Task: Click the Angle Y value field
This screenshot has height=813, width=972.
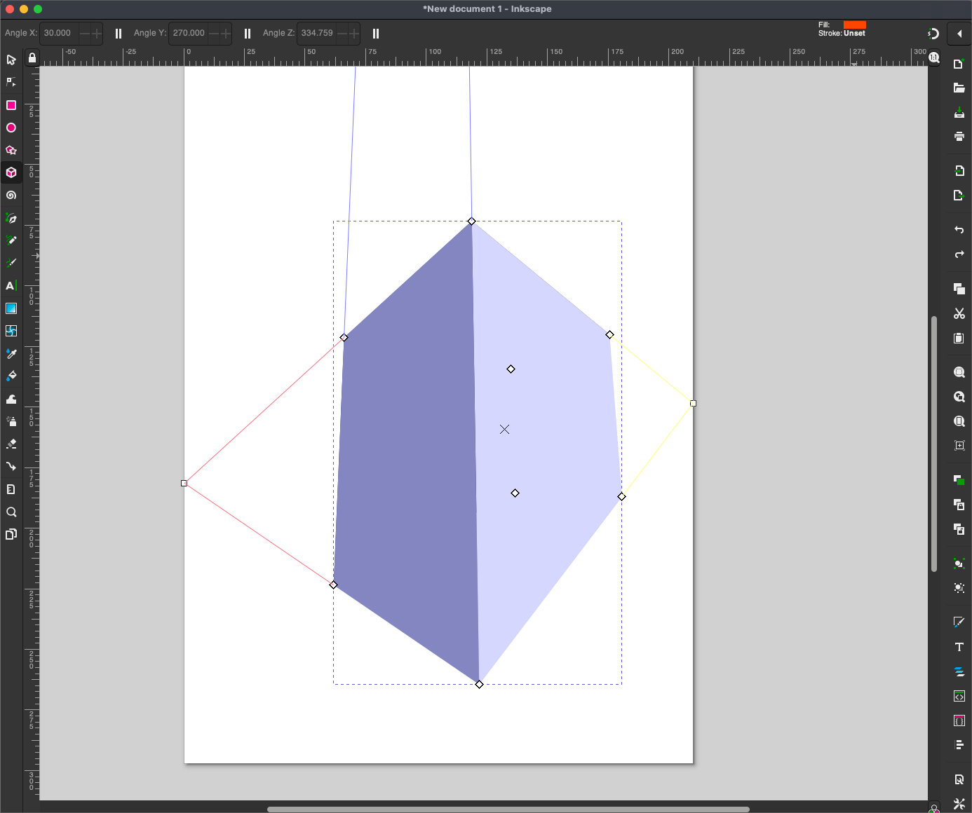Action: 189,33
